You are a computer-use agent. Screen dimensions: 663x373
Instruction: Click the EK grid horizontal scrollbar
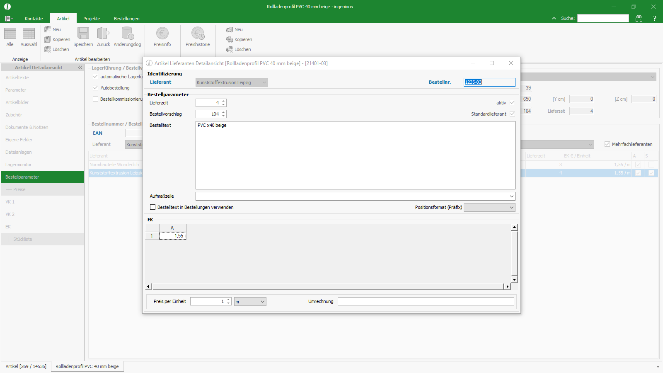328,286
